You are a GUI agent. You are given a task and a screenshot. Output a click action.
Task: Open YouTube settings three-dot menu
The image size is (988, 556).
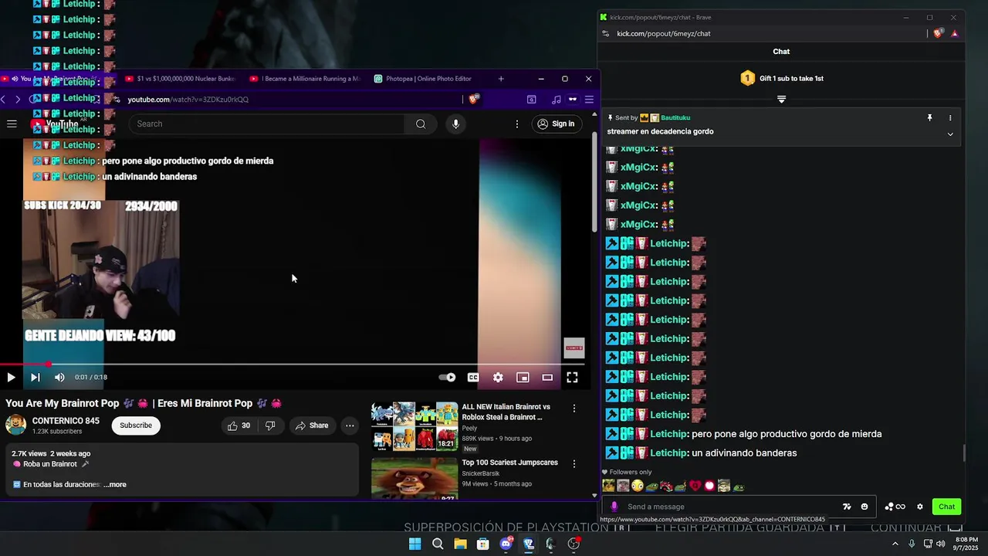517,124
